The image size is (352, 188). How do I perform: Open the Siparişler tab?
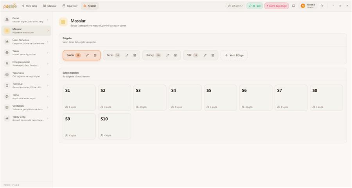point(70,6)
